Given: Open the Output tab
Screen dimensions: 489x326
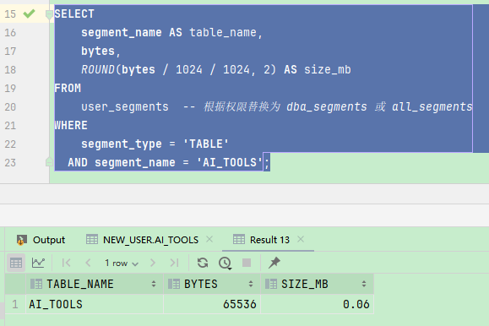Looking at the screenshot, I should click(x=41, y=240).
